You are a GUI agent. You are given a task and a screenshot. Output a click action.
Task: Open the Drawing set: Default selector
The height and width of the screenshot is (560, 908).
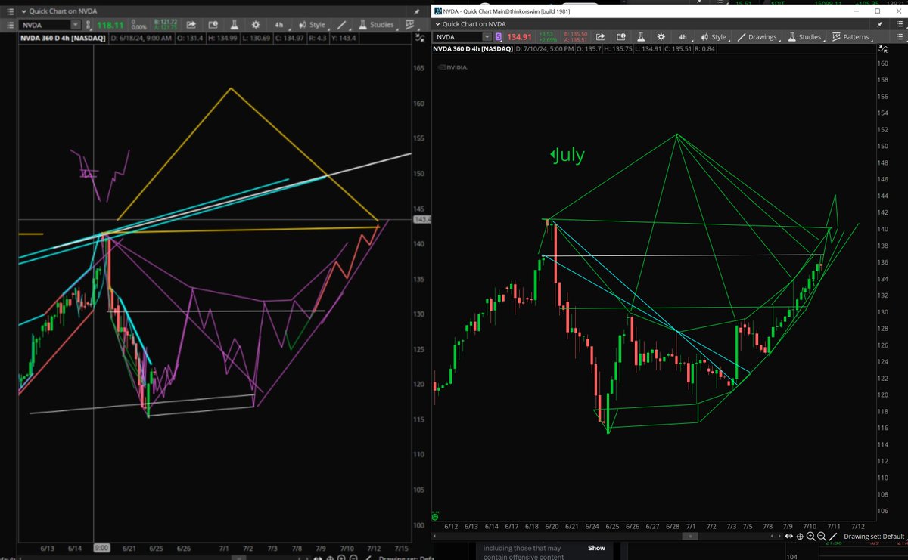(x=874, y=536)
